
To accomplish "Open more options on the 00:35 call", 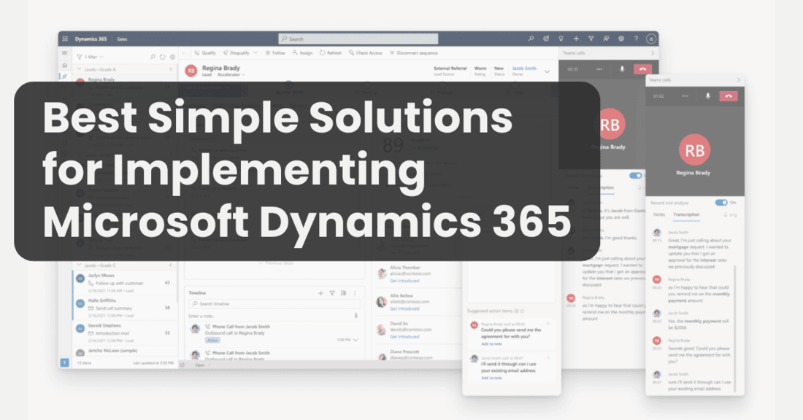I will coord(599,69).
